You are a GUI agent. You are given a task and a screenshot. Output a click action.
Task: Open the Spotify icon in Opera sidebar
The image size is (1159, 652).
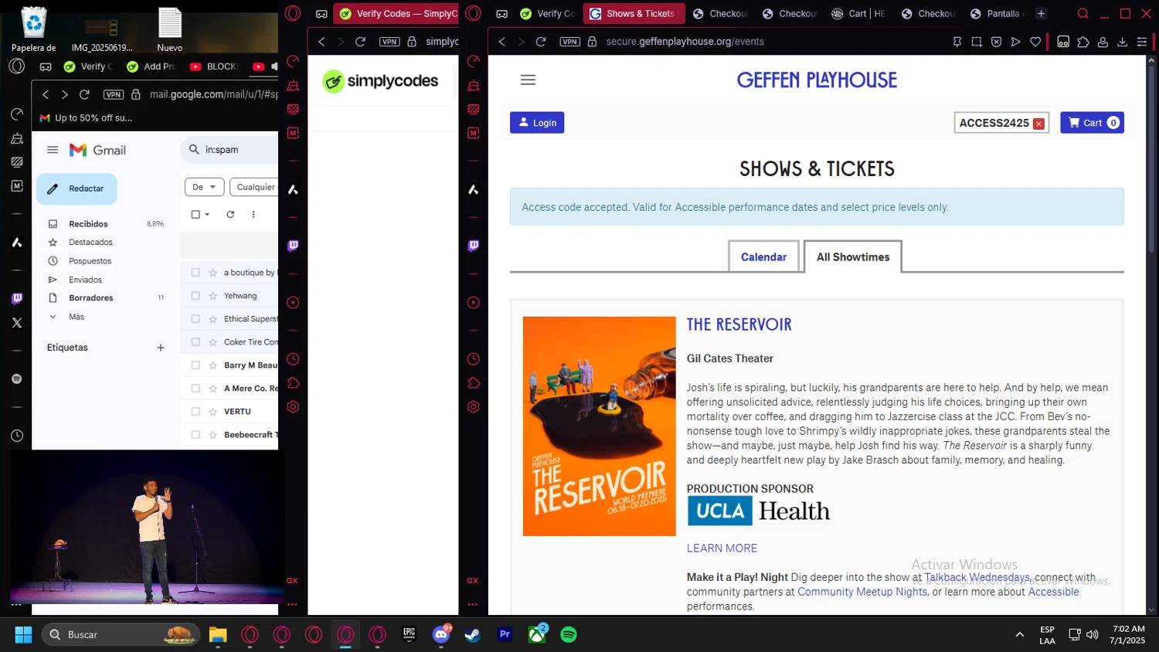pos(17,379)
